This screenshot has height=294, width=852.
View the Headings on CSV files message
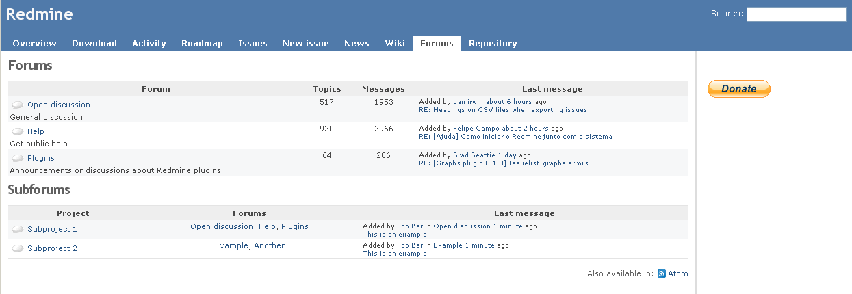pos(503,110)
